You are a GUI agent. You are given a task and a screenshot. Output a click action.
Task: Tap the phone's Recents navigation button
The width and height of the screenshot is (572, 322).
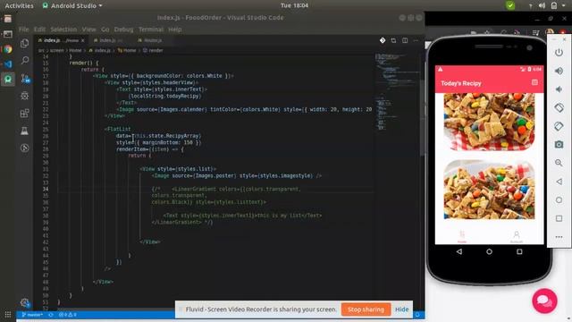click(519, 251)
